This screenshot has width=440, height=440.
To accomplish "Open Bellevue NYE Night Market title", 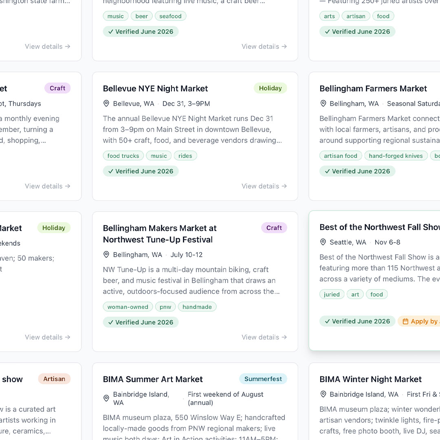I will pyautogui.click(x=155, y=88).
